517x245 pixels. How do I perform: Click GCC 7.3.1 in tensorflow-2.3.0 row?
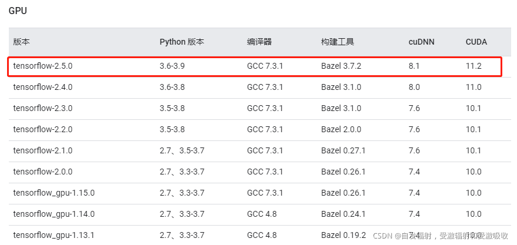[x=265, y=108]
